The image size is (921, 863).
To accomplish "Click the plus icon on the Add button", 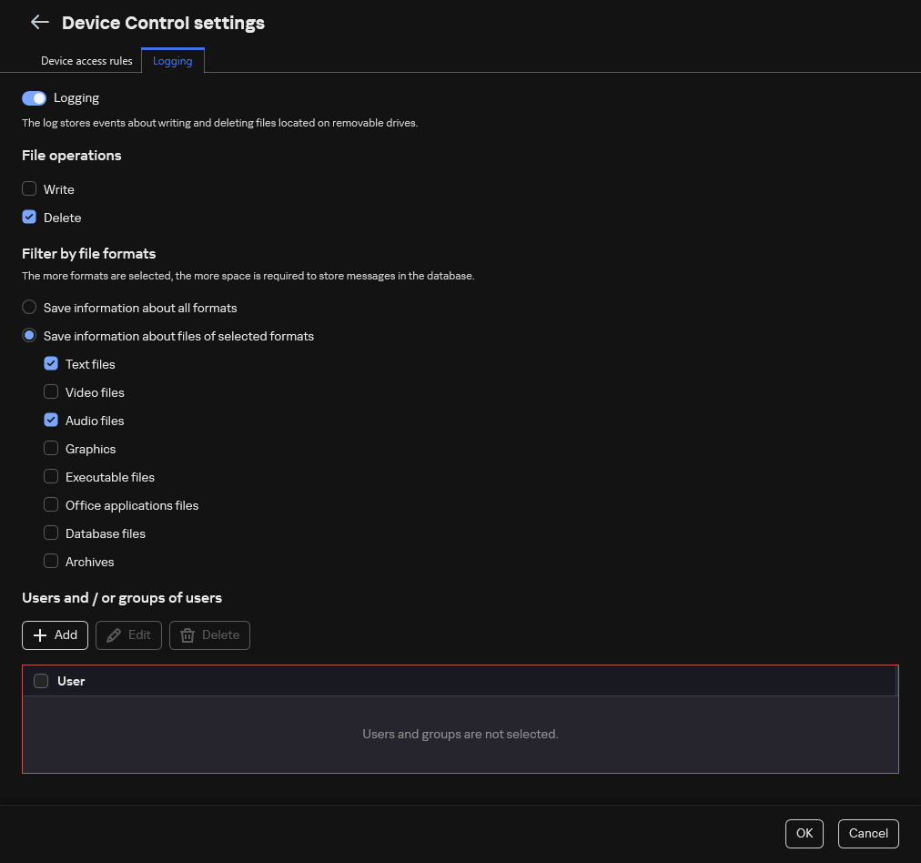I will [x=40, y=635].
